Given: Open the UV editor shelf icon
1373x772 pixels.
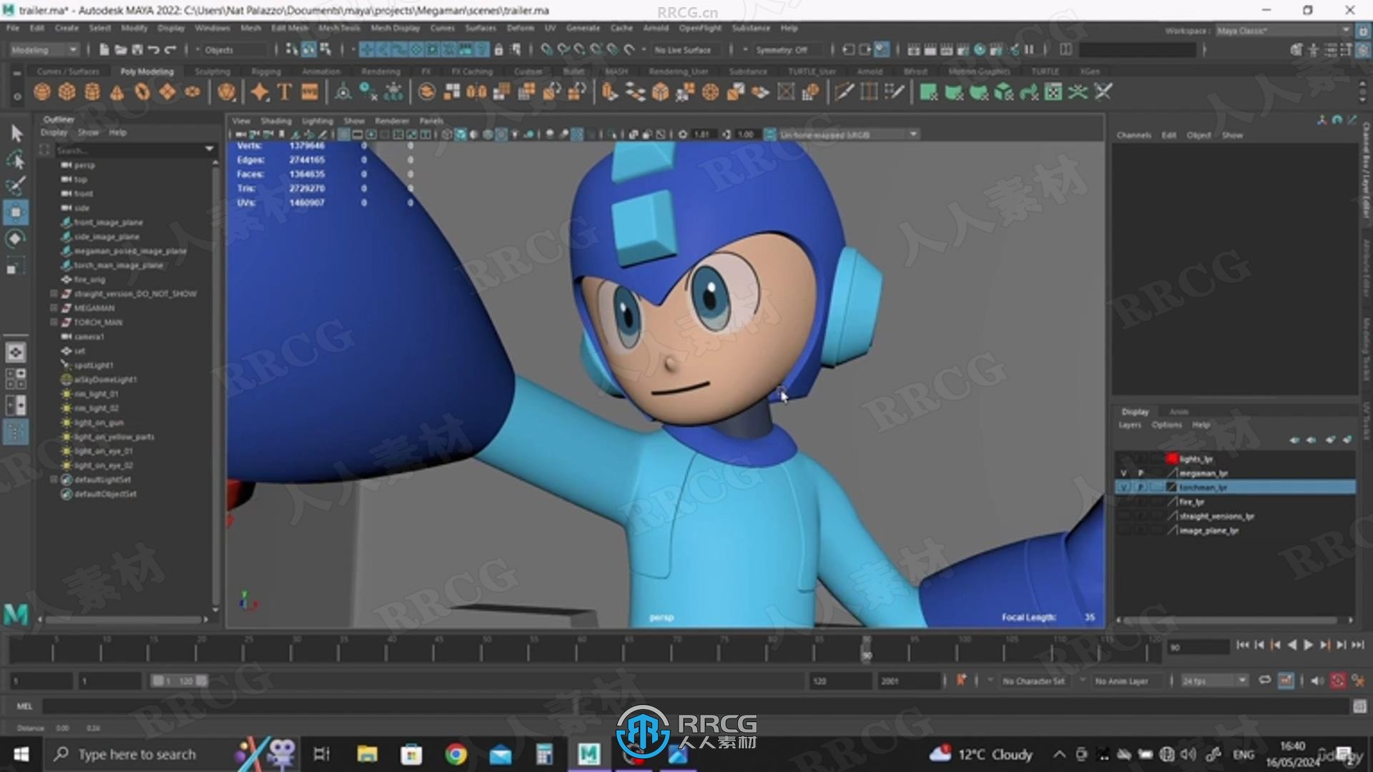Looking at the screenshot, I should point(1053,92).
